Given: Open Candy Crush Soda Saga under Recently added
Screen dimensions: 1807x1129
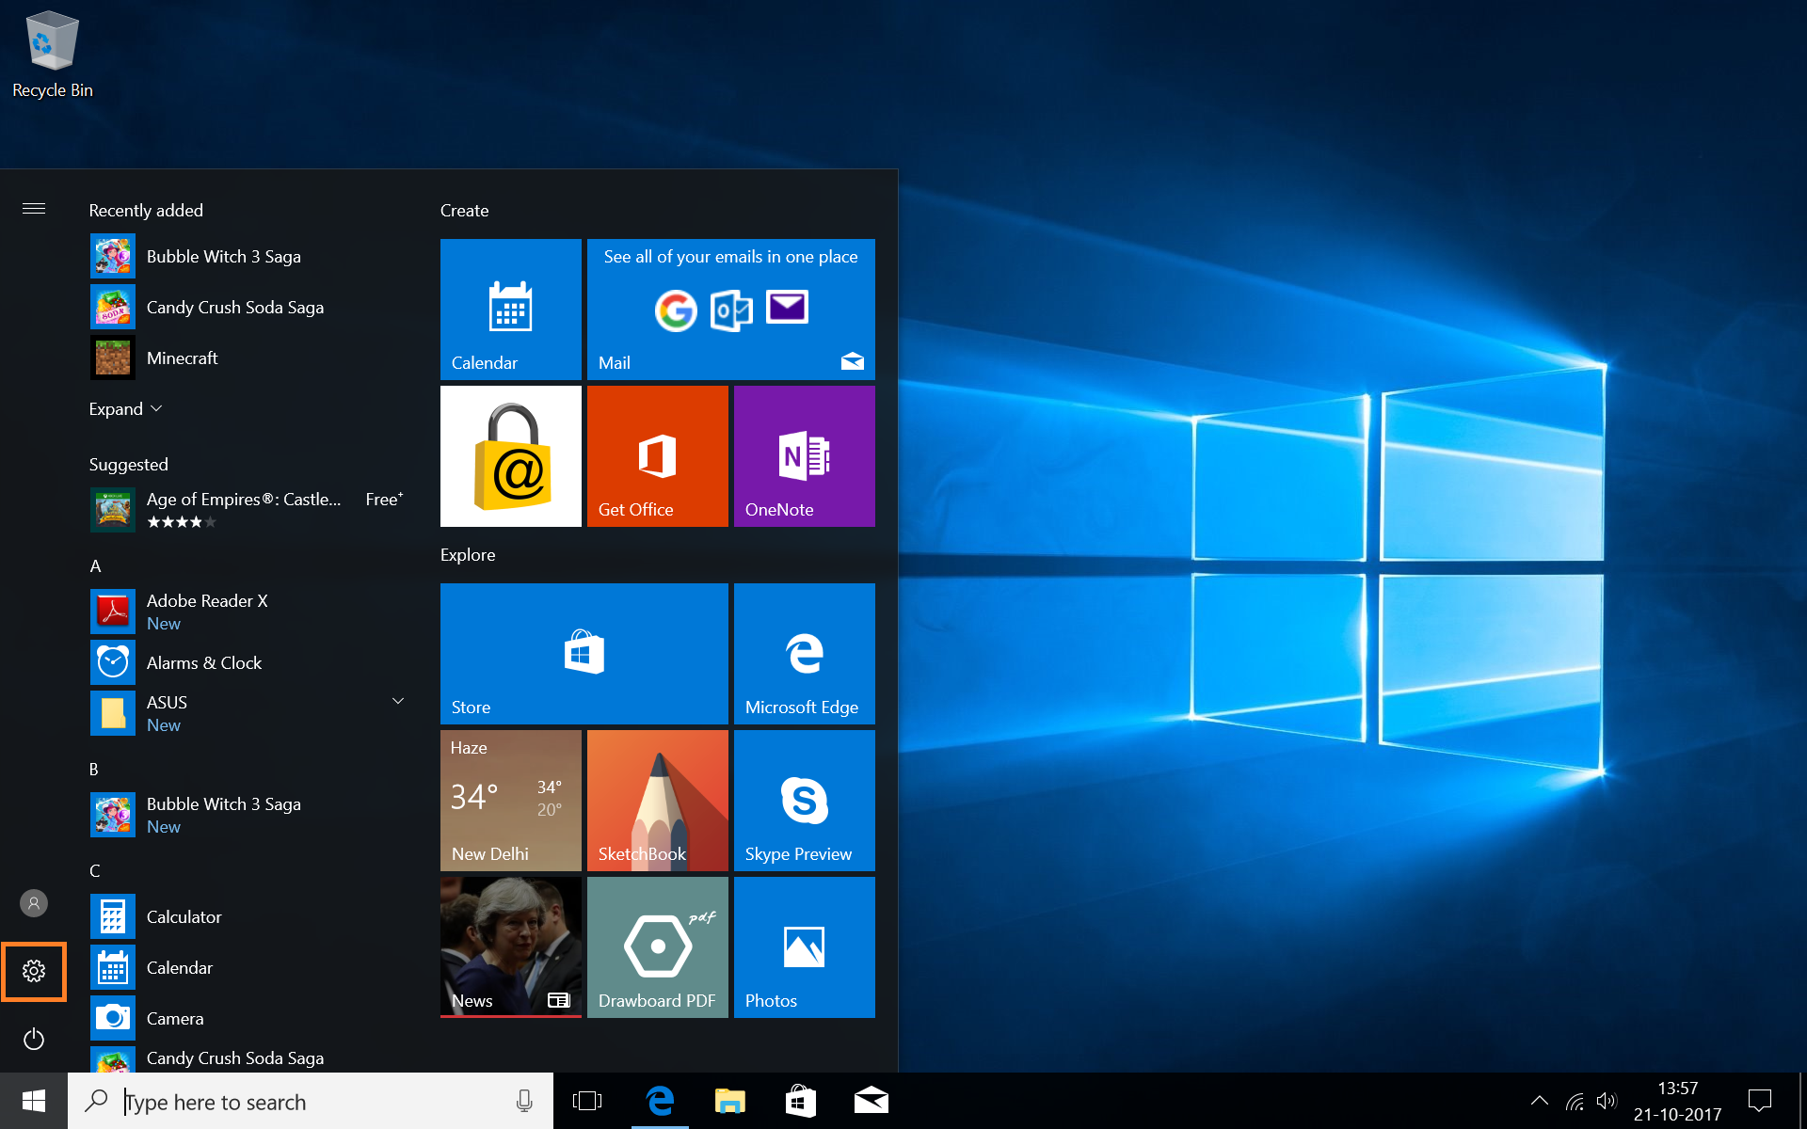Looking at the screenshot, I should pos(249,307).
